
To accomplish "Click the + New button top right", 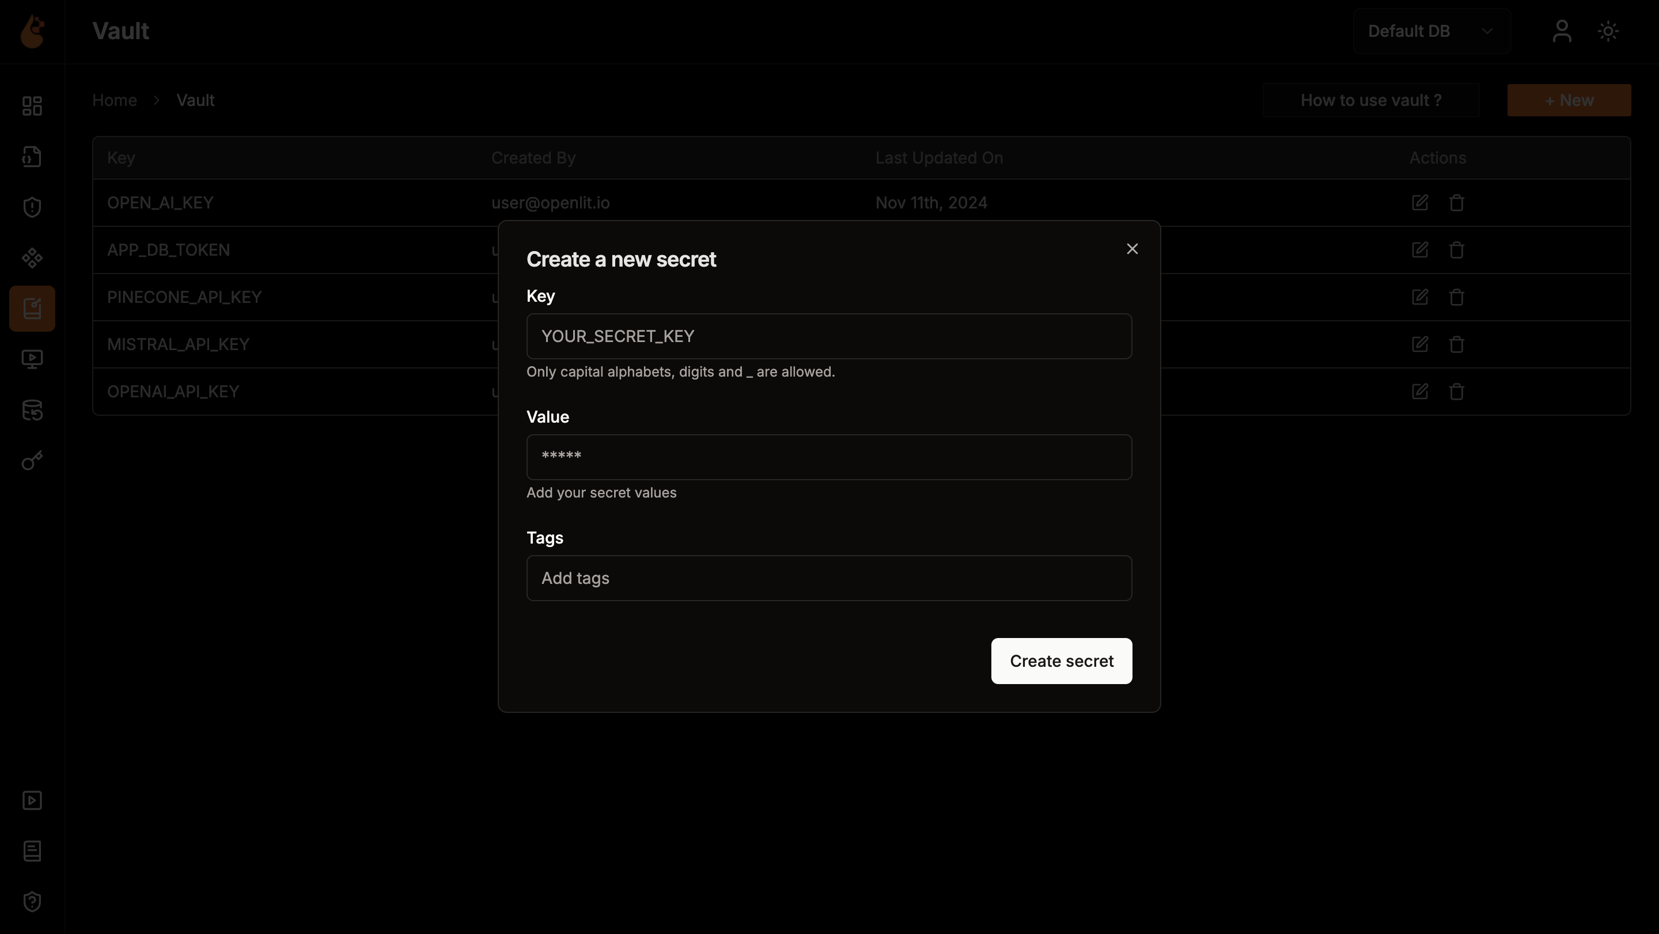I will tap(1569, 100).
